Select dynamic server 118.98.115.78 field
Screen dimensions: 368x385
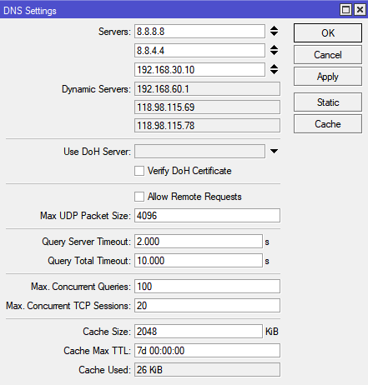(207, 126)
